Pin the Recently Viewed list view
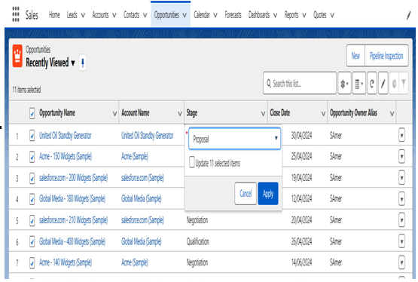Viewport: 418px width, 282px height. tap(83, 63)
